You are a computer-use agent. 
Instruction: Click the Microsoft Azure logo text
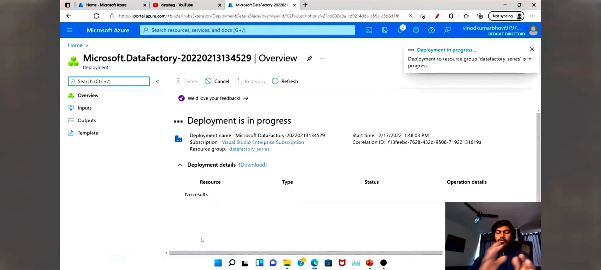tap(108, 30)
